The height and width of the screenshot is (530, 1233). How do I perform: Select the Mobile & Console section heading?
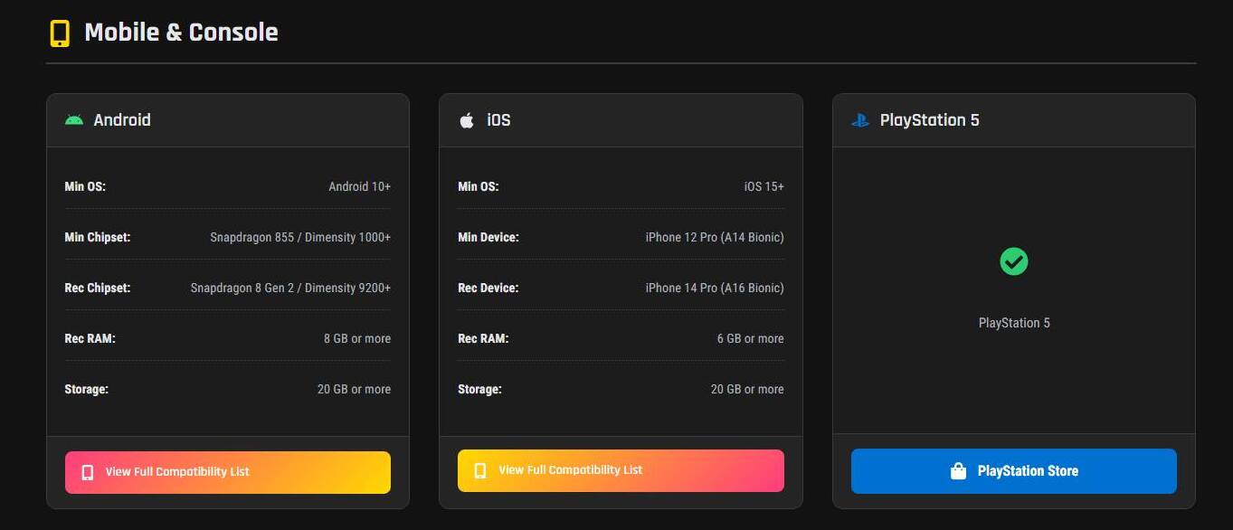pyautogui.click(x=181, y=33)
